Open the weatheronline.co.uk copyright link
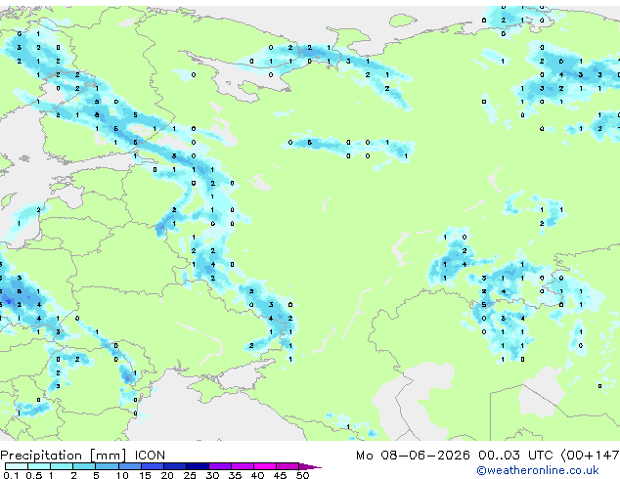This screenshot has width=620, height=479. tap(538, 470)
